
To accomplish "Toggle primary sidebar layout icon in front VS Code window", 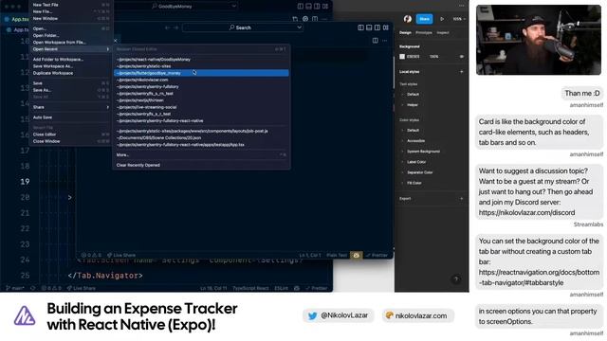I will pyautogui.click(x=360, y=27).
